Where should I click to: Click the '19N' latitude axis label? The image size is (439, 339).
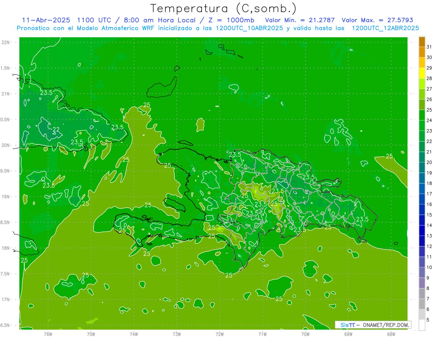[x=5, y=197]
